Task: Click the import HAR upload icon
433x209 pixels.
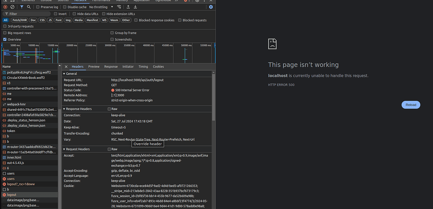Action: (128, 7)
